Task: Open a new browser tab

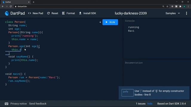Action: pyautogui.click(x=33, y=2)
